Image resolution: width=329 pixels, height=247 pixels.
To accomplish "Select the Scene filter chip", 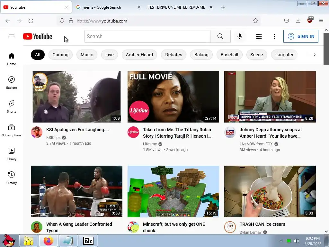I will point(257,55).
